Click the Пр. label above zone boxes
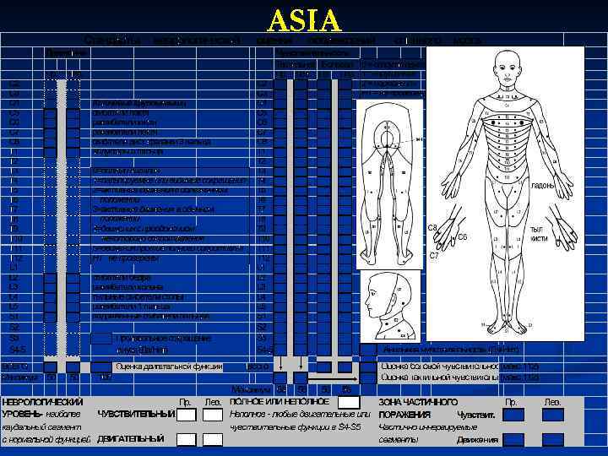This screenshot has height=456, width=608. (512, 403)
